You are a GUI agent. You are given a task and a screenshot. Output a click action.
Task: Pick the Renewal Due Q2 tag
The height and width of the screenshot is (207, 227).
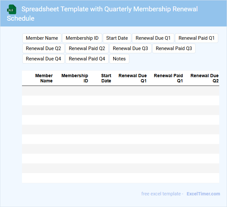[x=43, y=48]
